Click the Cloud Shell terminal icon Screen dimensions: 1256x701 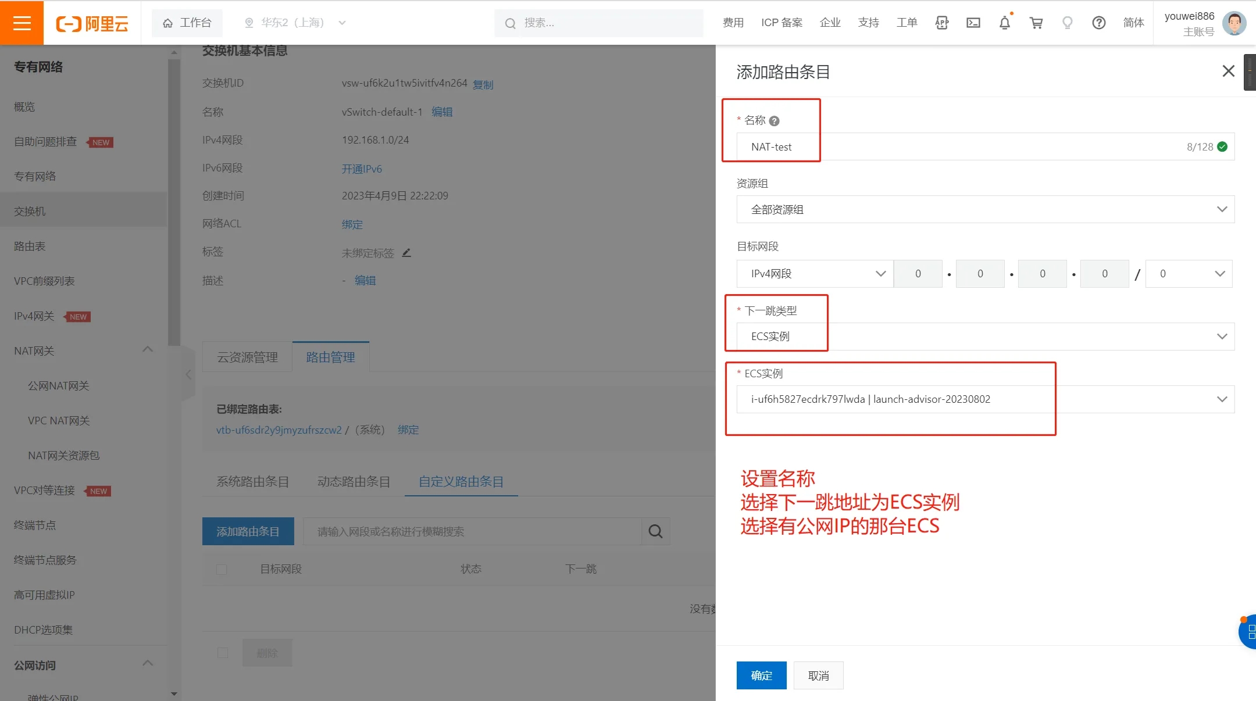(x=973, y=23)
